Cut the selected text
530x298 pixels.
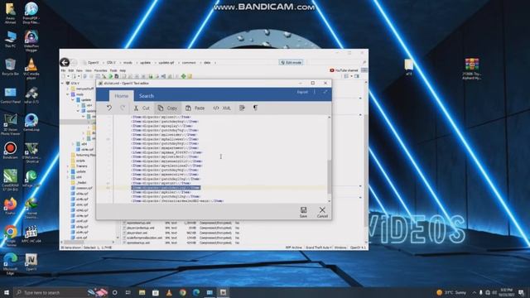[x=142, y=108]
